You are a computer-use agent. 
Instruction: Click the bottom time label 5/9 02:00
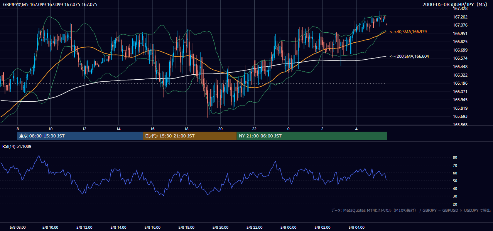(323, 228)
